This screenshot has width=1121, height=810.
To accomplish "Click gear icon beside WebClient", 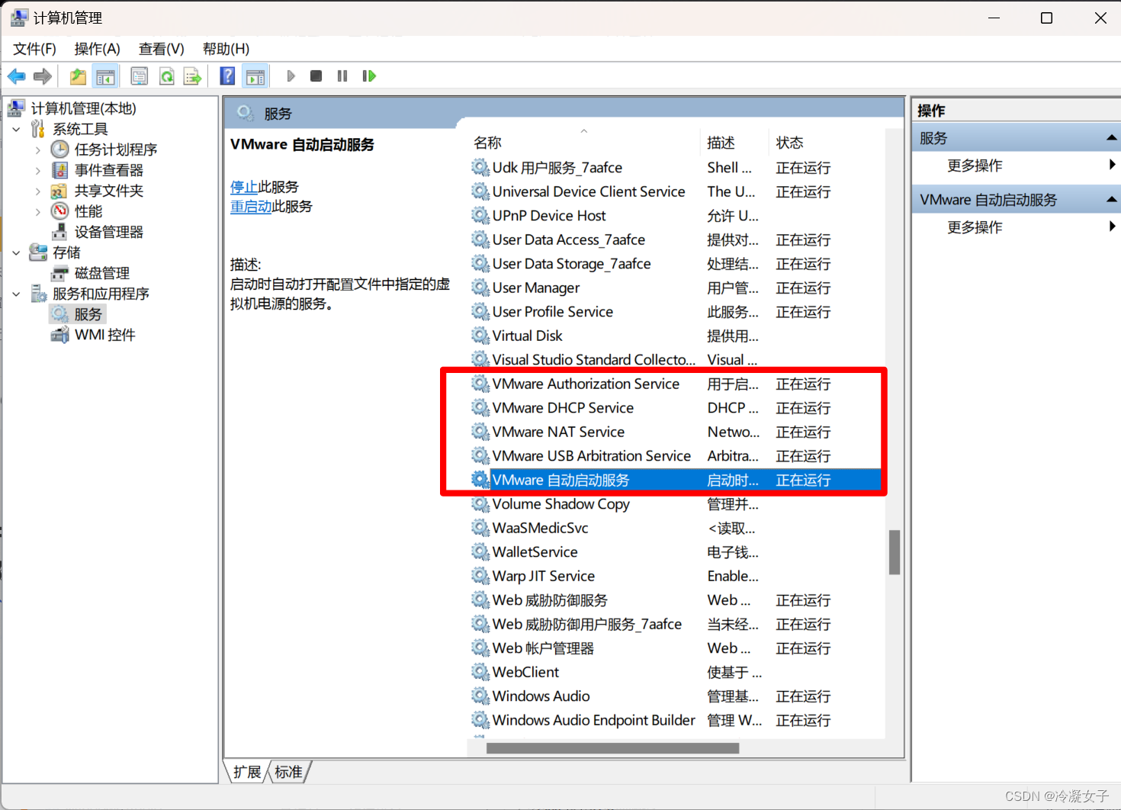I will (x=480, y=672).
